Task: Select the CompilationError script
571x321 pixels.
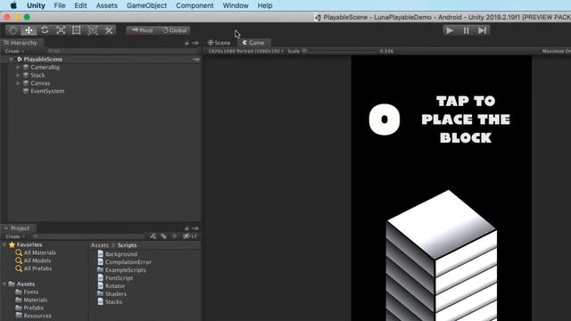Action: [x=125, y=262]
